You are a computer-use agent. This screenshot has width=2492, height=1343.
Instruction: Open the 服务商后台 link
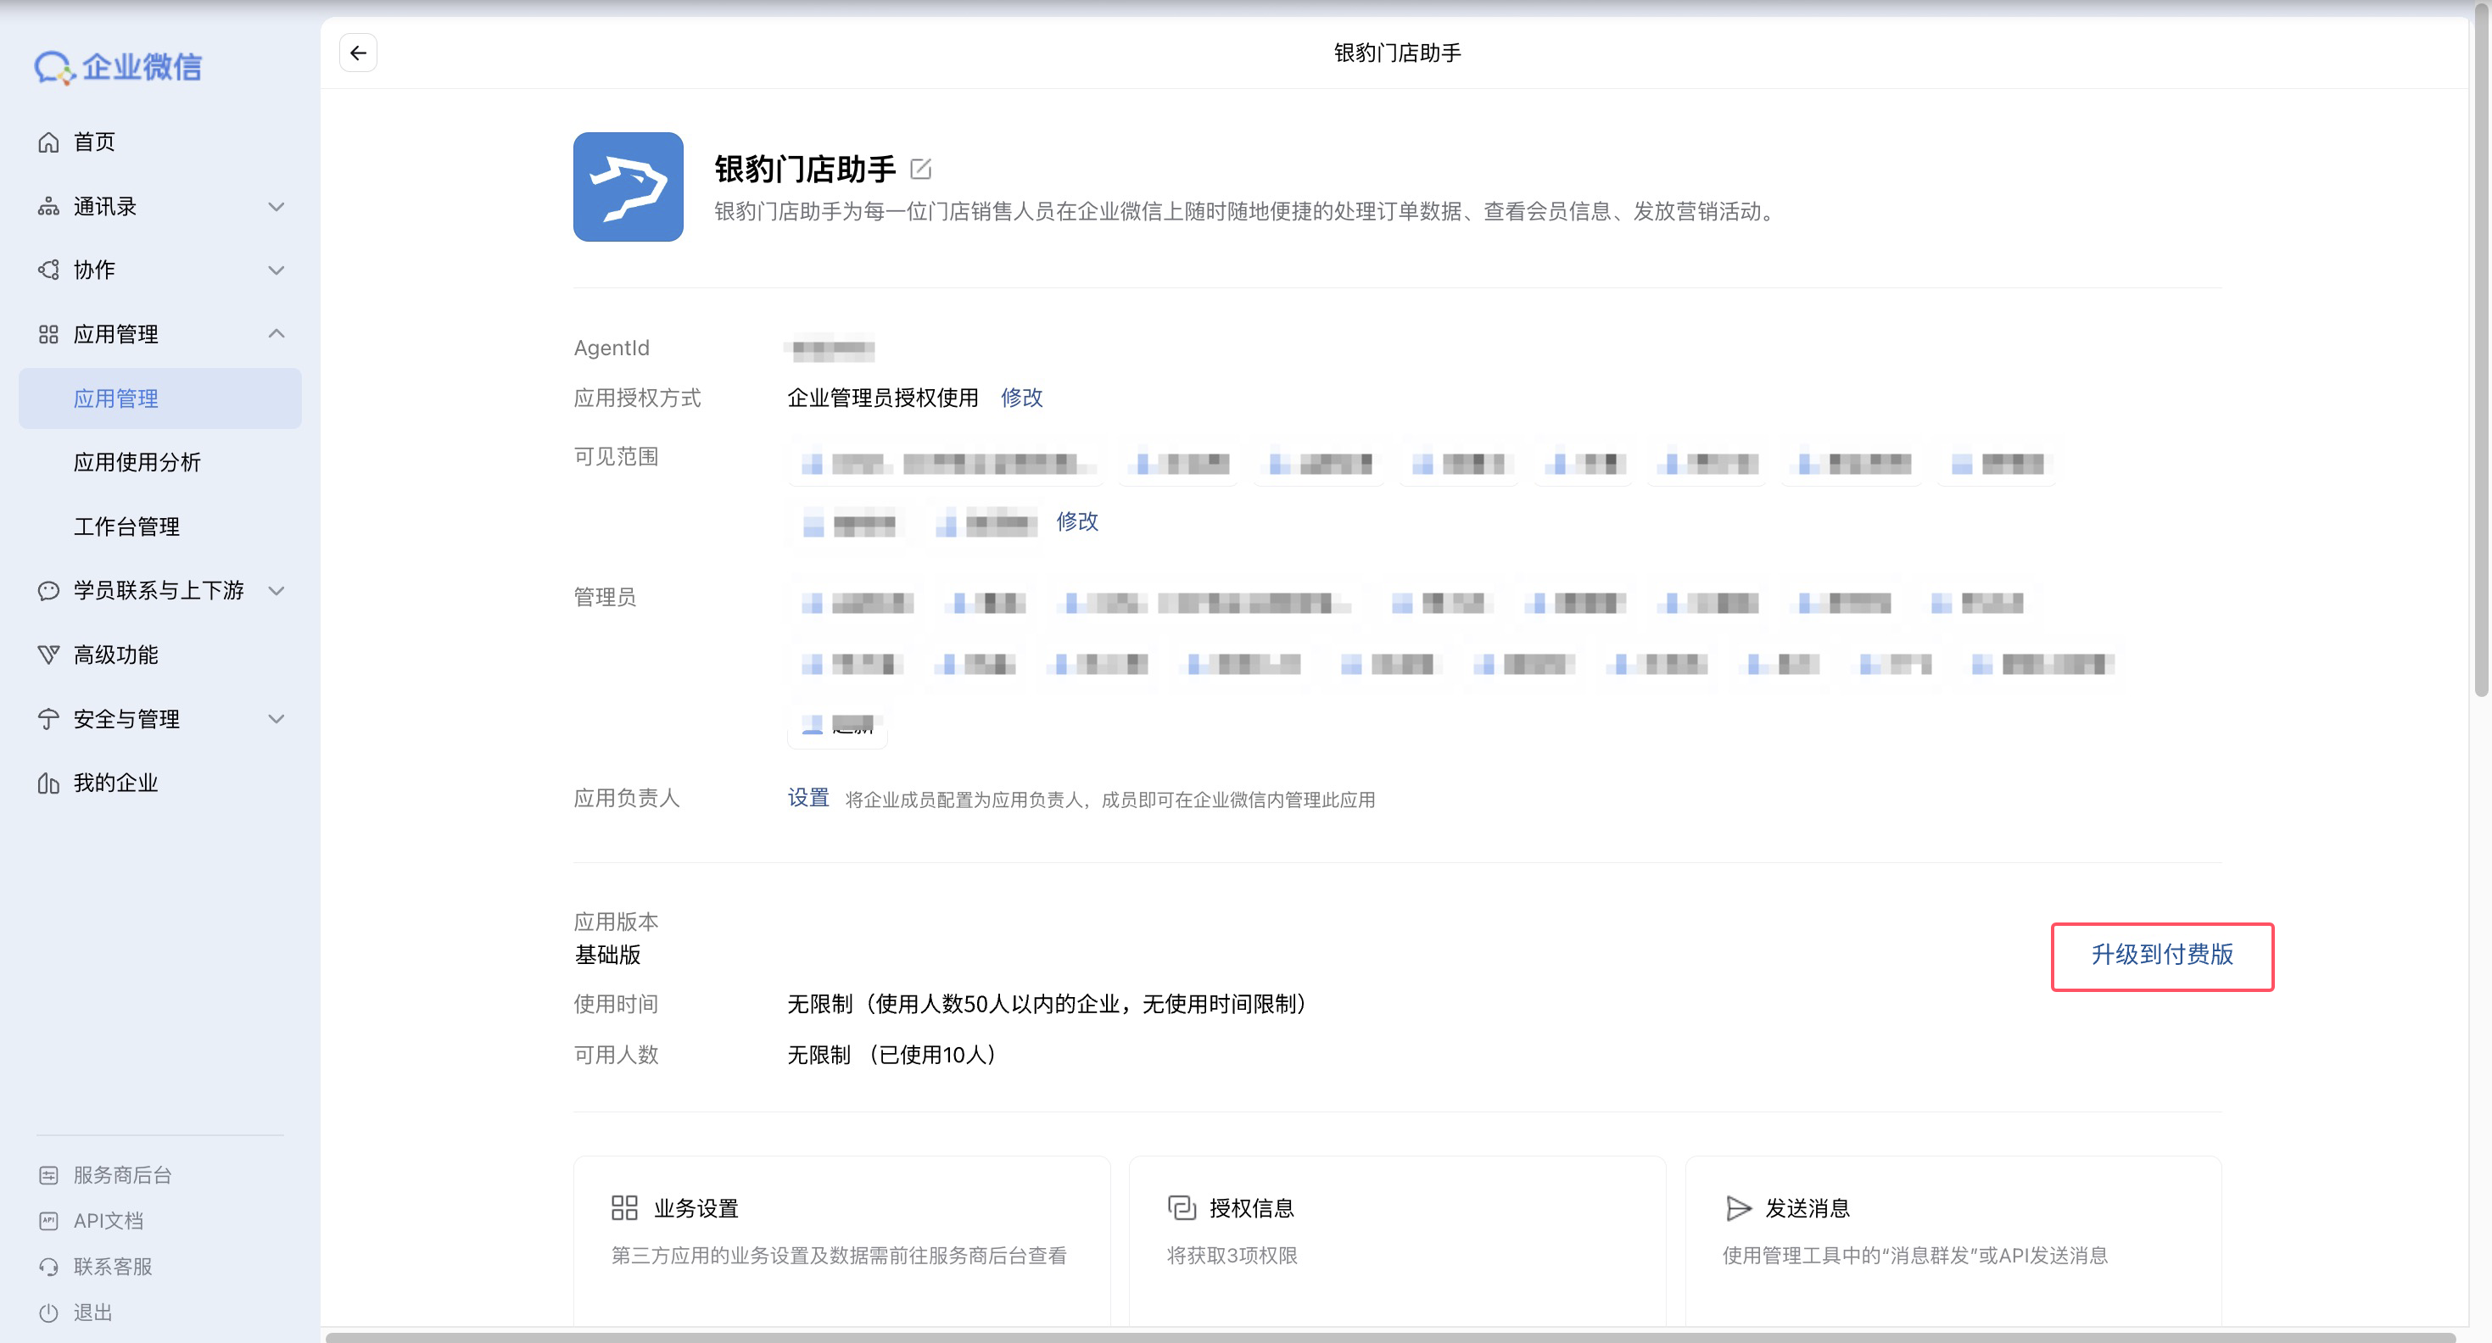[123, 1175]
